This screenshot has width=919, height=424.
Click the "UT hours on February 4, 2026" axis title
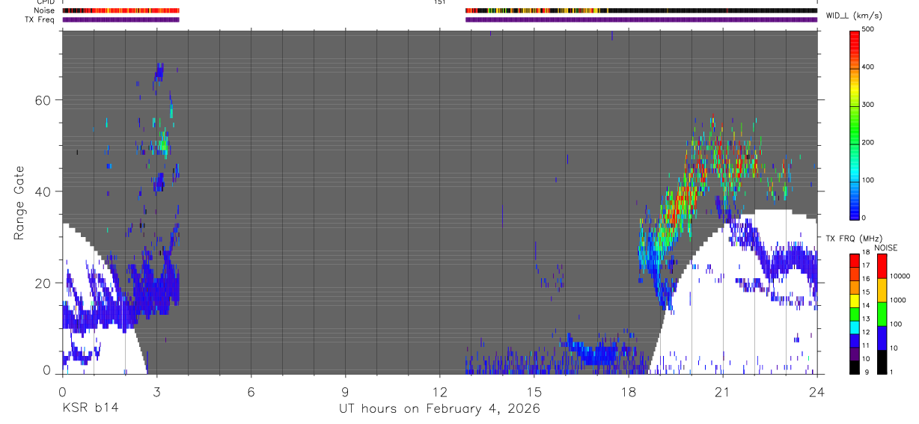point(439,408)
